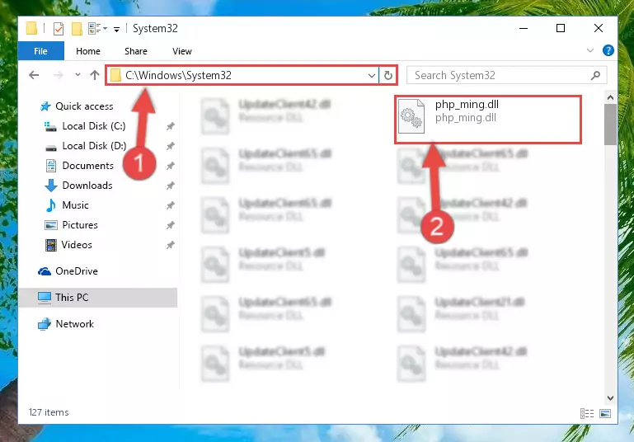Screen dimensions: 634x442
Task: Click the folder icon in the title bar
Action: 31,29
